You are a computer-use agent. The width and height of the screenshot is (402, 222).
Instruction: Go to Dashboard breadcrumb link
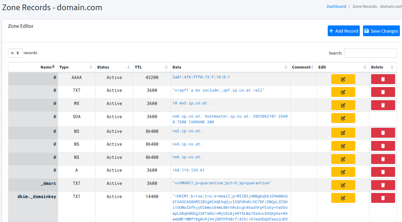click(x=336, y=7)
